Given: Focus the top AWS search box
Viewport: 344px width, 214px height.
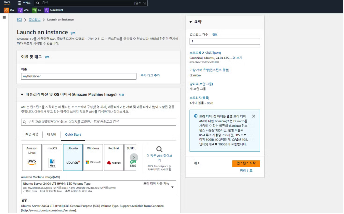Looking at the screenshot, I should click(x=91, y=3).
